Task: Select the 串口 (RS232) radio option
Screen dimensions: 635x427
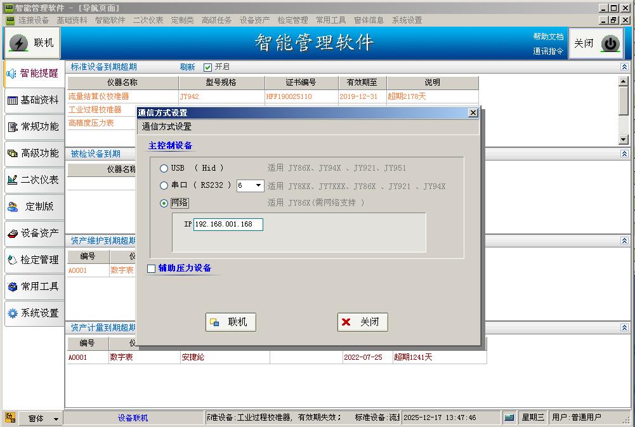Action: coord(164,186)
